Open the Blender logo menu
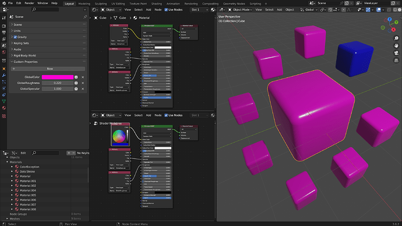The image size is (402, 226). point(3,3)
